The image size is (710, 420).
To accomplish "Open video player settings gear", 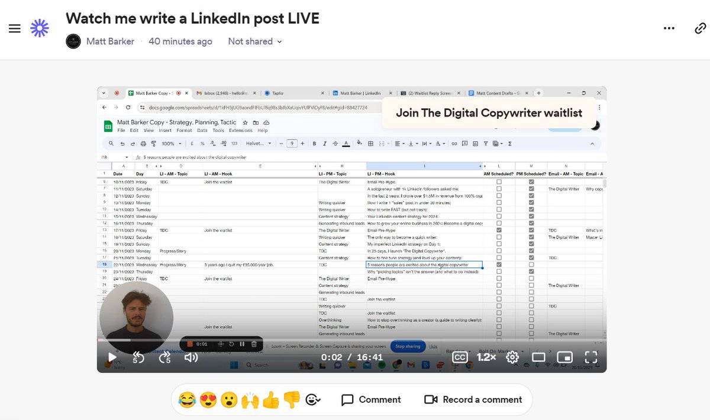I will 512,357.
